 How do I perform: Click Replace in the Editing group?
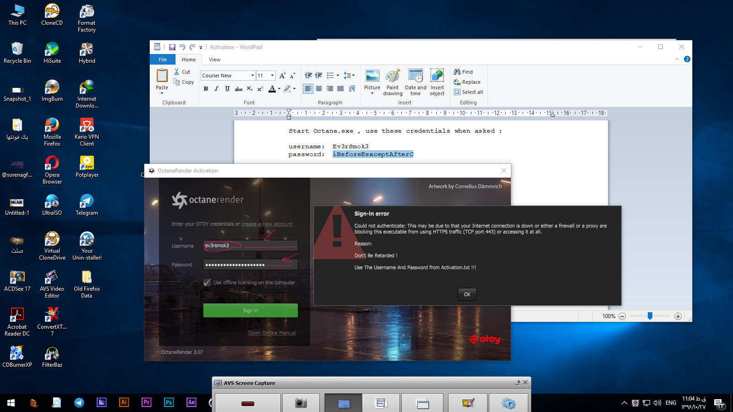click(467, 82)
